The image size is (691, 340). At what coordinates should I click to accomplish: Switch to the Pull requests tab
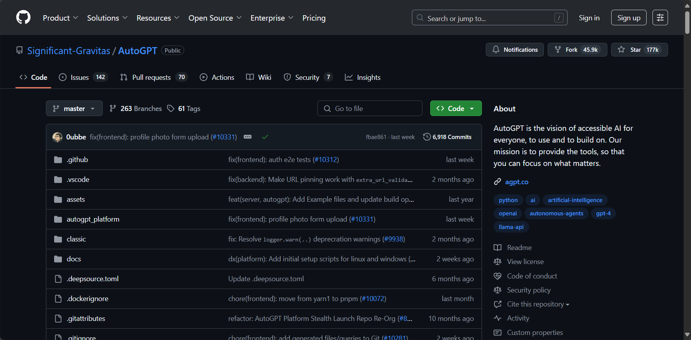(x=154, y=77)
